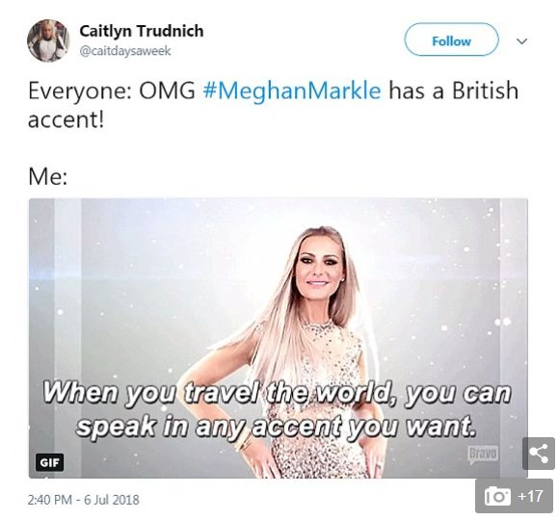Image resolution: width=558 pixels, height=520 pixels.
Task: Click the GIF badge on the image
Action: click(x=49, y=462)
